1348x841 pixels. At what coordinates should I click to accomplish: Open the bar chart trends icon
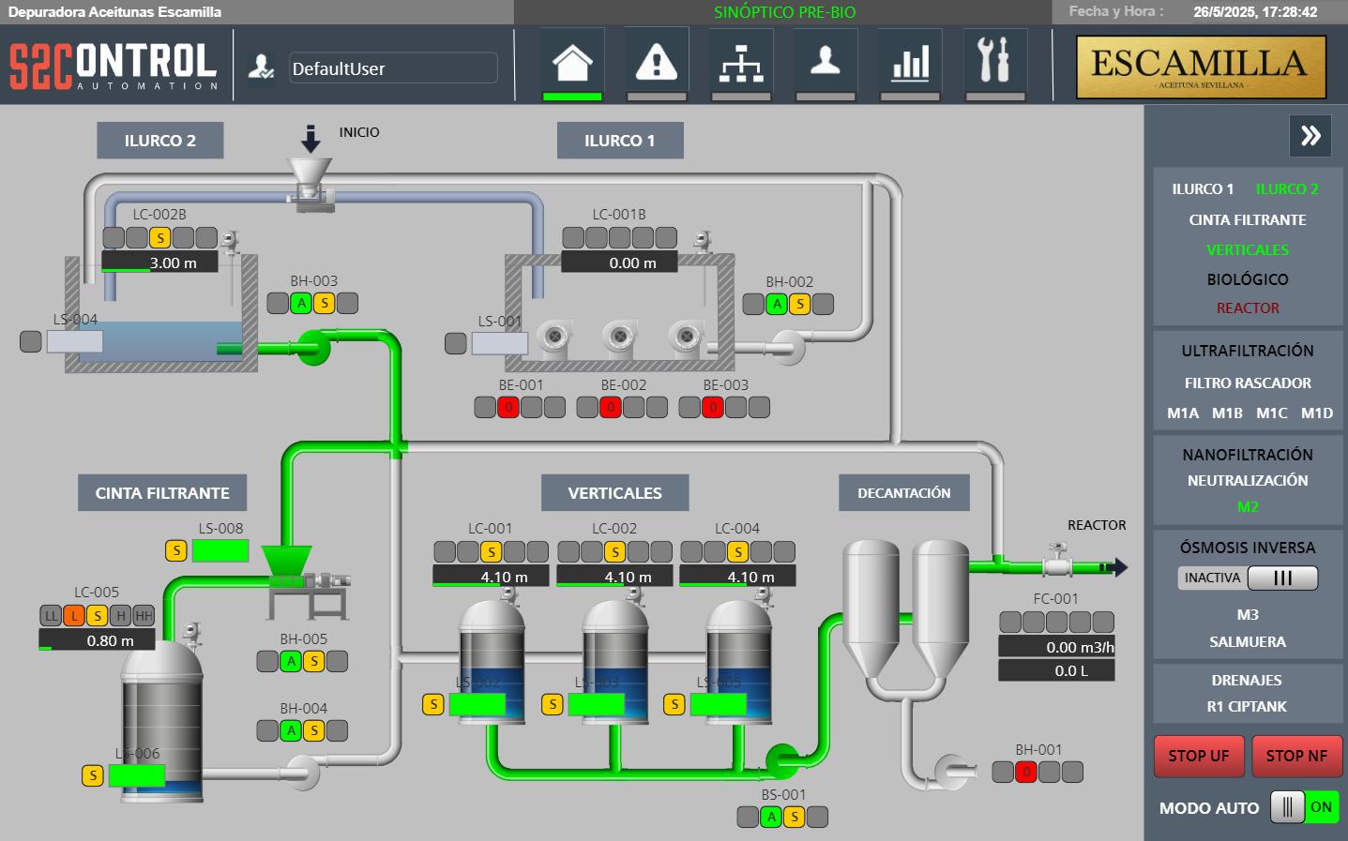coord(910,64)
